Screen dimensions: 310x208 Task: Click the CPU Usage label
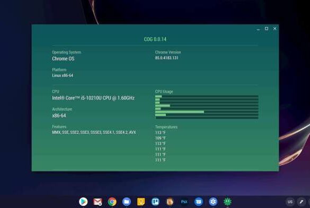[x=164, y=92]
